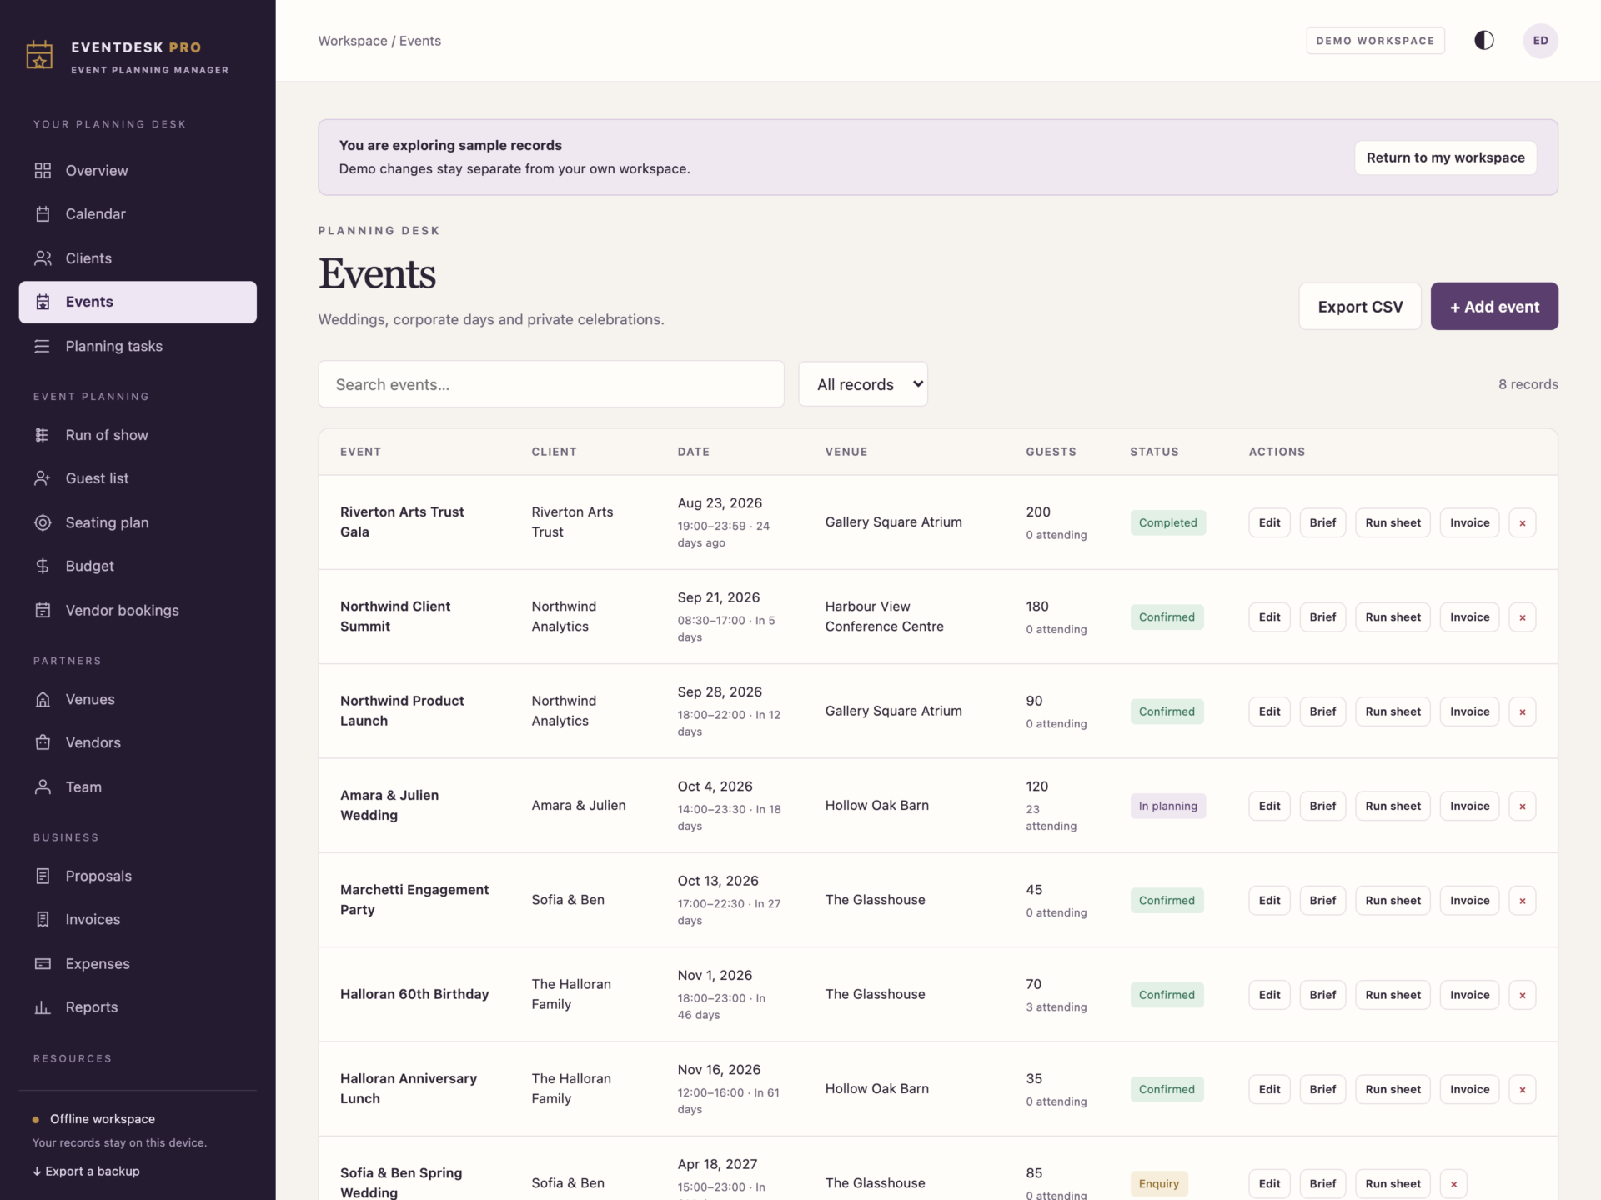Click the Demo Workspace badge
The width and height of the screenshot is (1601, 1200).
coord(1375,41)
